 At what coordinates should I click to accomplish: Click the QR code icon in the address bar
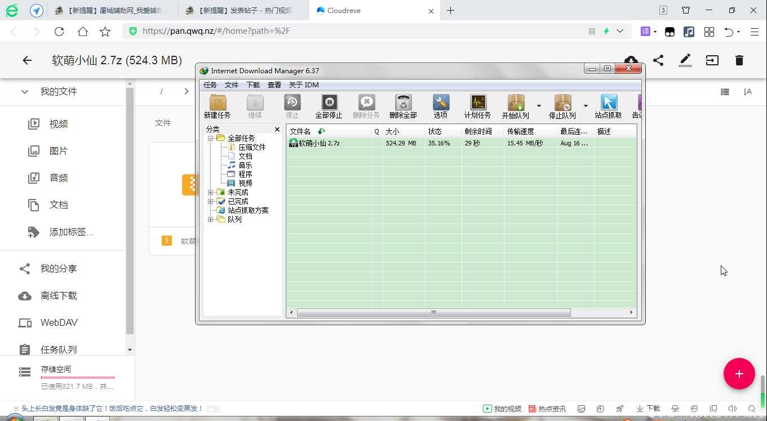click(592, 32)
